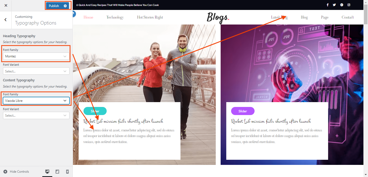This screenshot has height=177, width=368.
Task: Open content Font Family dropdown showing Viaoda Libre
Action: pyautogui.click(x=36, y=100)
